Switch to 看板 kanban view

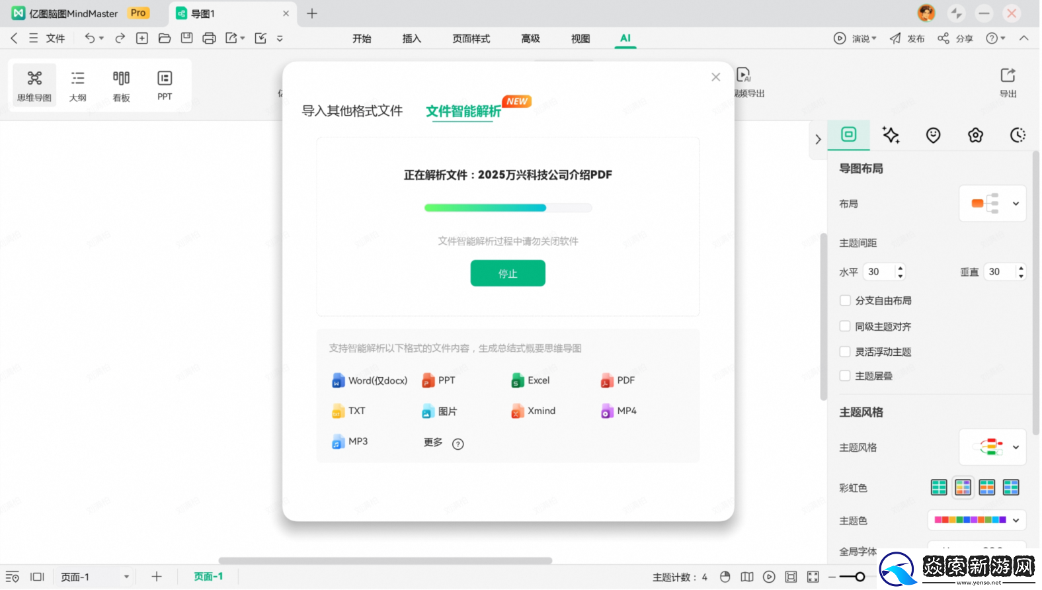(x=121, y=86)
